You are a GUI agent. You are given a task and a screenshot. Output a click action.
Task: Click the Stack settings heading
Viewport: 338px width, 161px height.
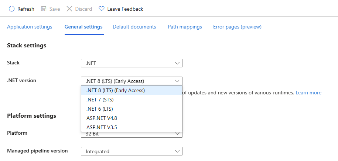[27, 46]
